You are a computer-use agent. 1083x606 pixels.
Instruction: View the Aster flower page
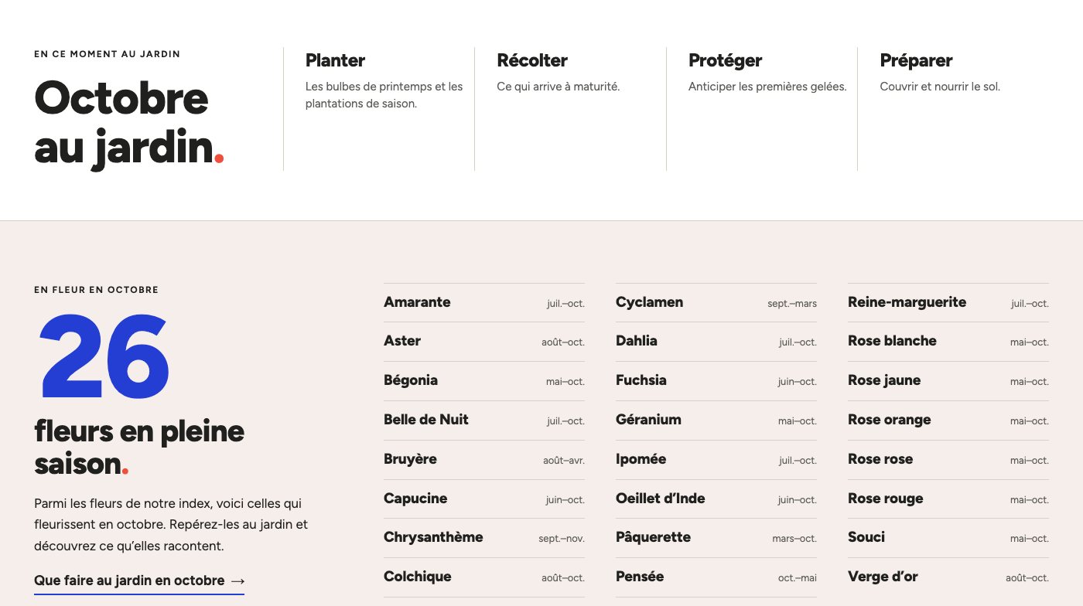(484, 342)
